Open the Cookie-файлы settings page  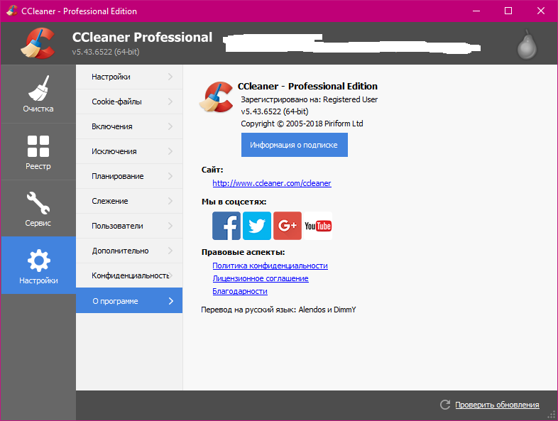point(129,102)
